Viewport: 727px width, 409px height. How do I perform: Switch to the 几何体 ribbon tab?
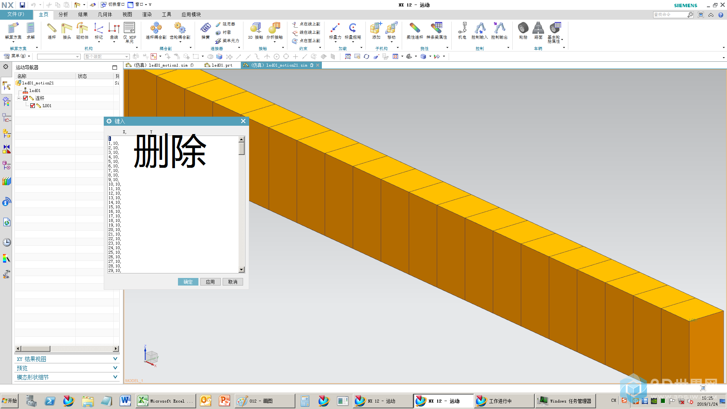click(x=105, y=14)
